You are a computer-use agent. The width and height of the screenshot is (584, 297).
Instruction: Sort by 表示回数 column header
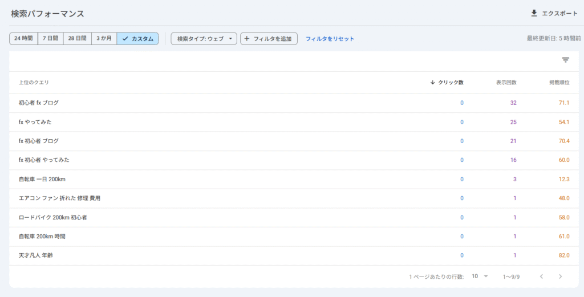pos(506,83)
